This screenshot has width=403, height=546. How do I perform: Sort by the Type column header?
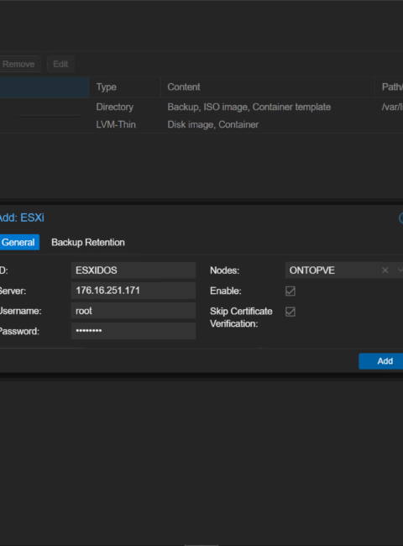[124, 87]
